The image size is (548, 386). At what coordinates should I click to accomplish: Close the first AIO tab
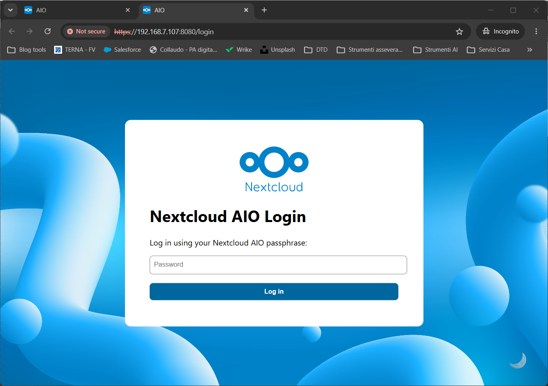pyautogui.click(x=128, y=10)
